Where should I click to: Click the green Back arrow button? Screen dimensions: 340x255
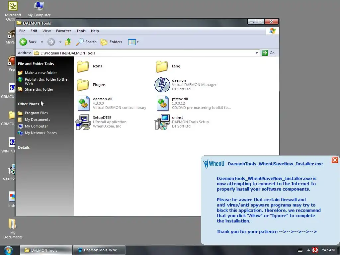tap(23, 42)
